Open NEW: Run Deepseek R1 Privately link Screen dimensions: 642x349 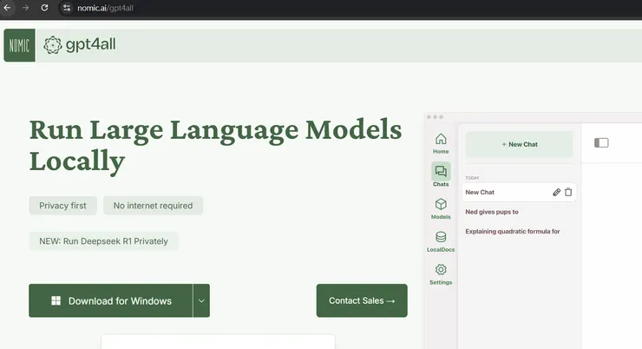click(x=103, y=241)
